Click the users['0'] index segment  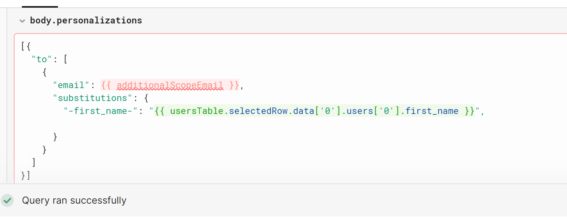pyautogui.click(x=375, y=111)
